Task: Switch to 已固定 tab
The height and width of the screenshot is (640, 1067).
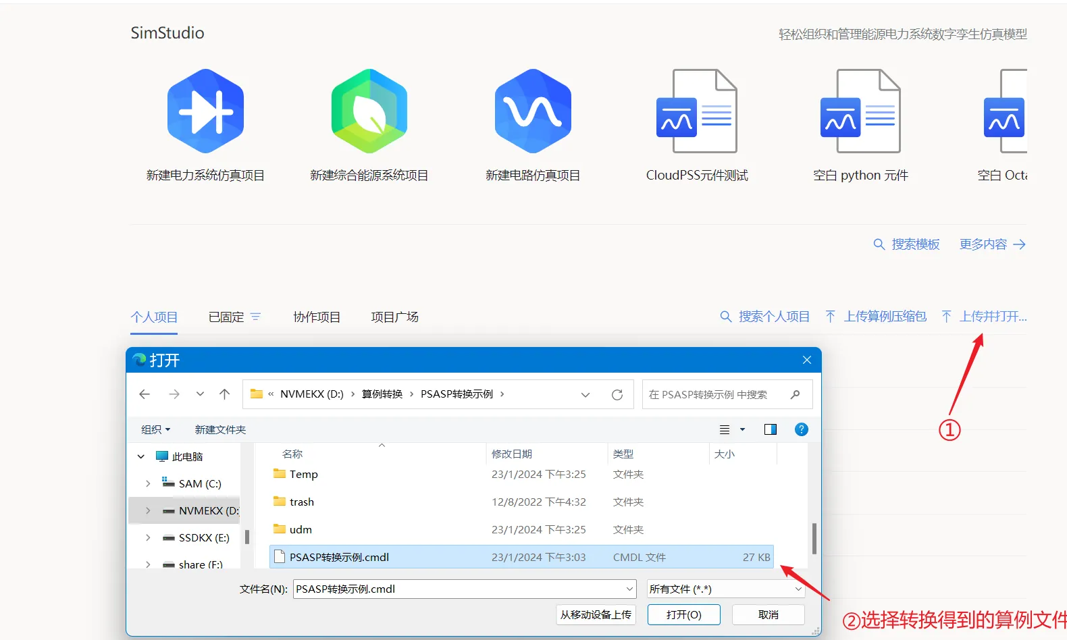Action: pos(226,317)
